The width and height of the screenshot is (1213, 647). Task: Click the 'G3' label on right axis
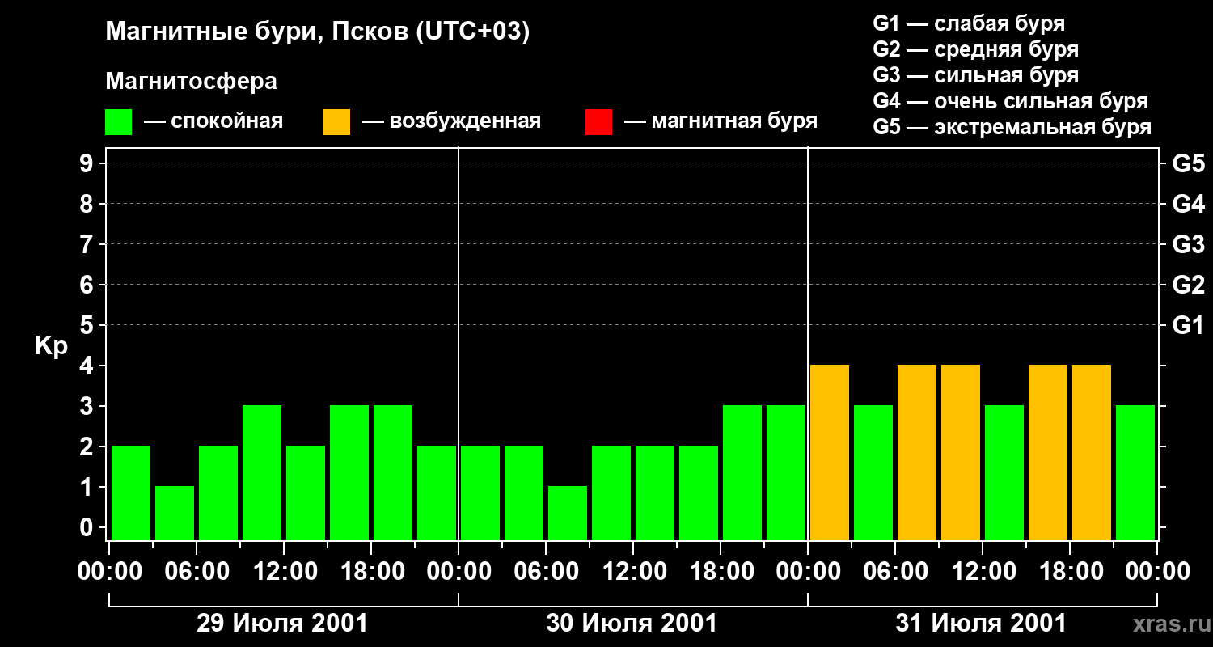(x=1188, y=244)
